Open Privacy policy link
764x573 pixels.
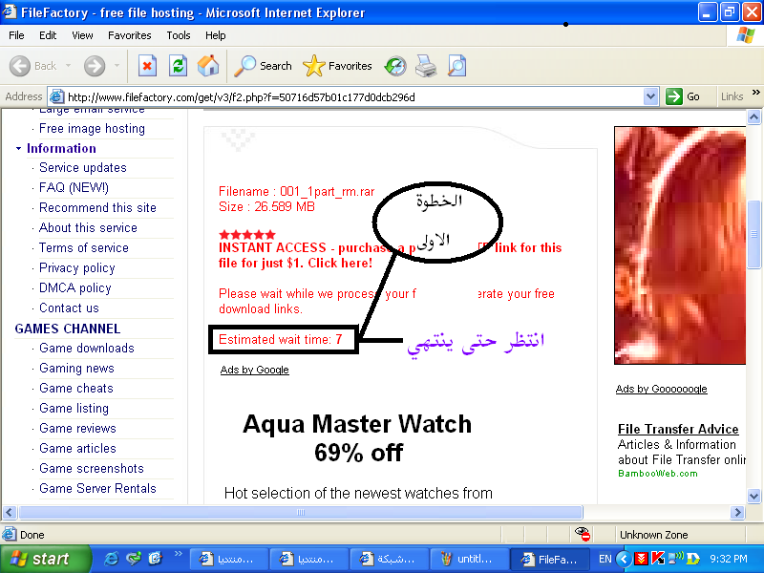click(77, 268)
